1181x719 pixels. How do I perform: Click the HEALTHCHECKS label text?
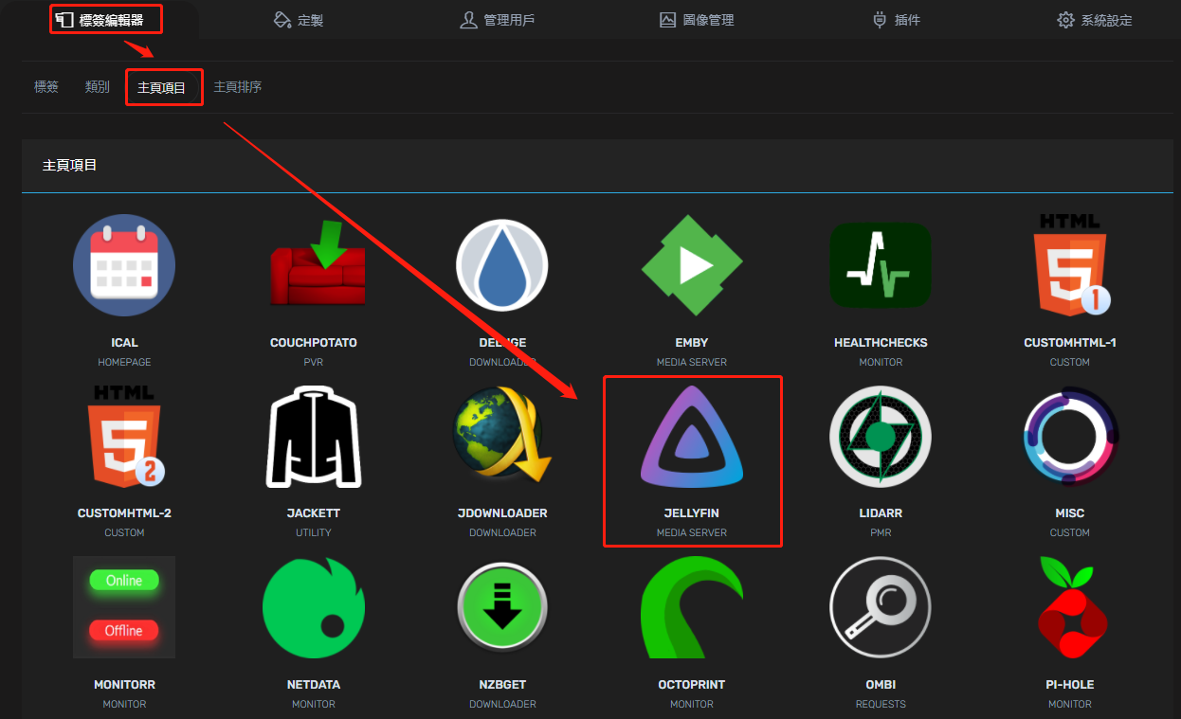pyautogui.click(x=881, y=343)
